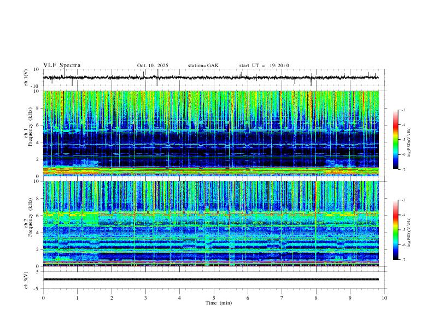Click the ch.3 flat trace line
The image size is (433, 334).
[211, 279]
